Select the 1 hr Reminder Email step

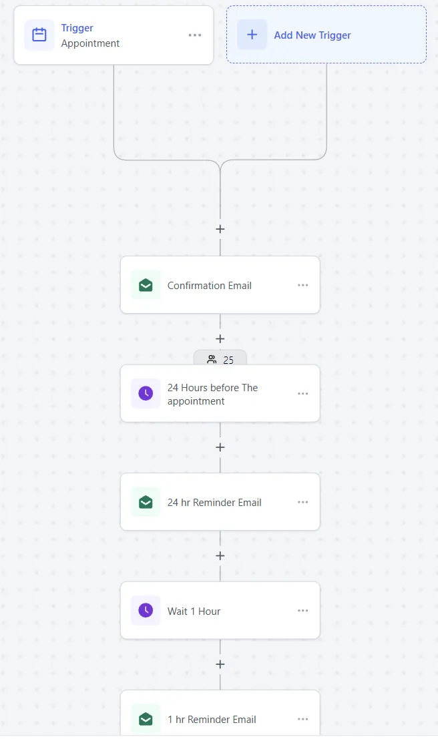tap(212, 719)
